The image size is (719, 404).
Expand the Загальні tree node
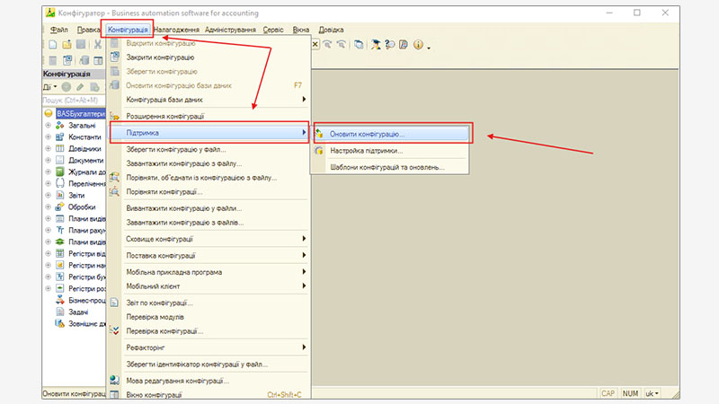(x=48, y=126)
